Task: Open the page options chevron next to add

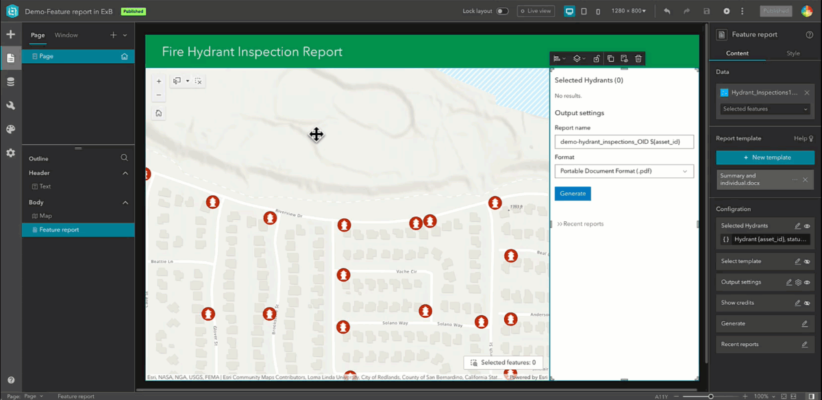Action: (x=125, y=35)
